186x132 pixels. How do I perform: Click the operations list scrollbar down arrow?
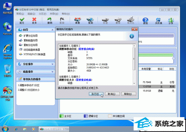[x=134, y=83]
